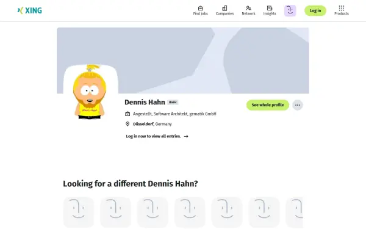
Task: Click the profile banner cover image
Action: click(x=183, y=60)
